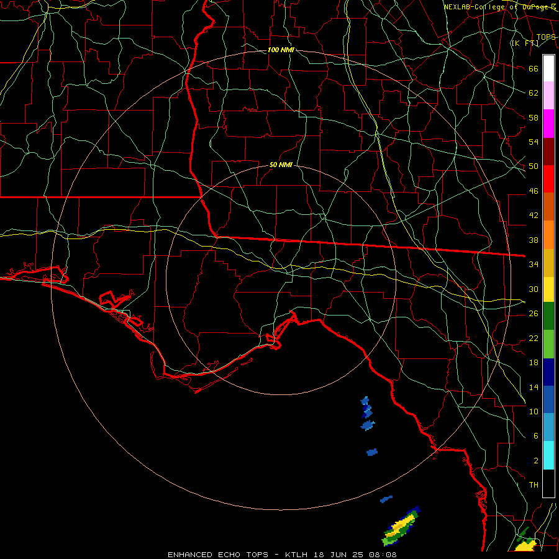Click the '46' legend value

click(x=534, y=191)
